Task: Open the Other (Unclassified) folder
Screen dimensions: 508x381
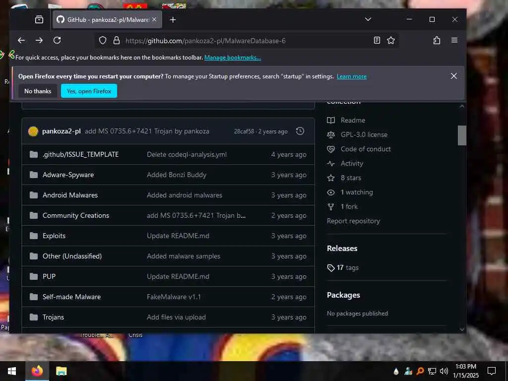Action: tap(72, 256)
